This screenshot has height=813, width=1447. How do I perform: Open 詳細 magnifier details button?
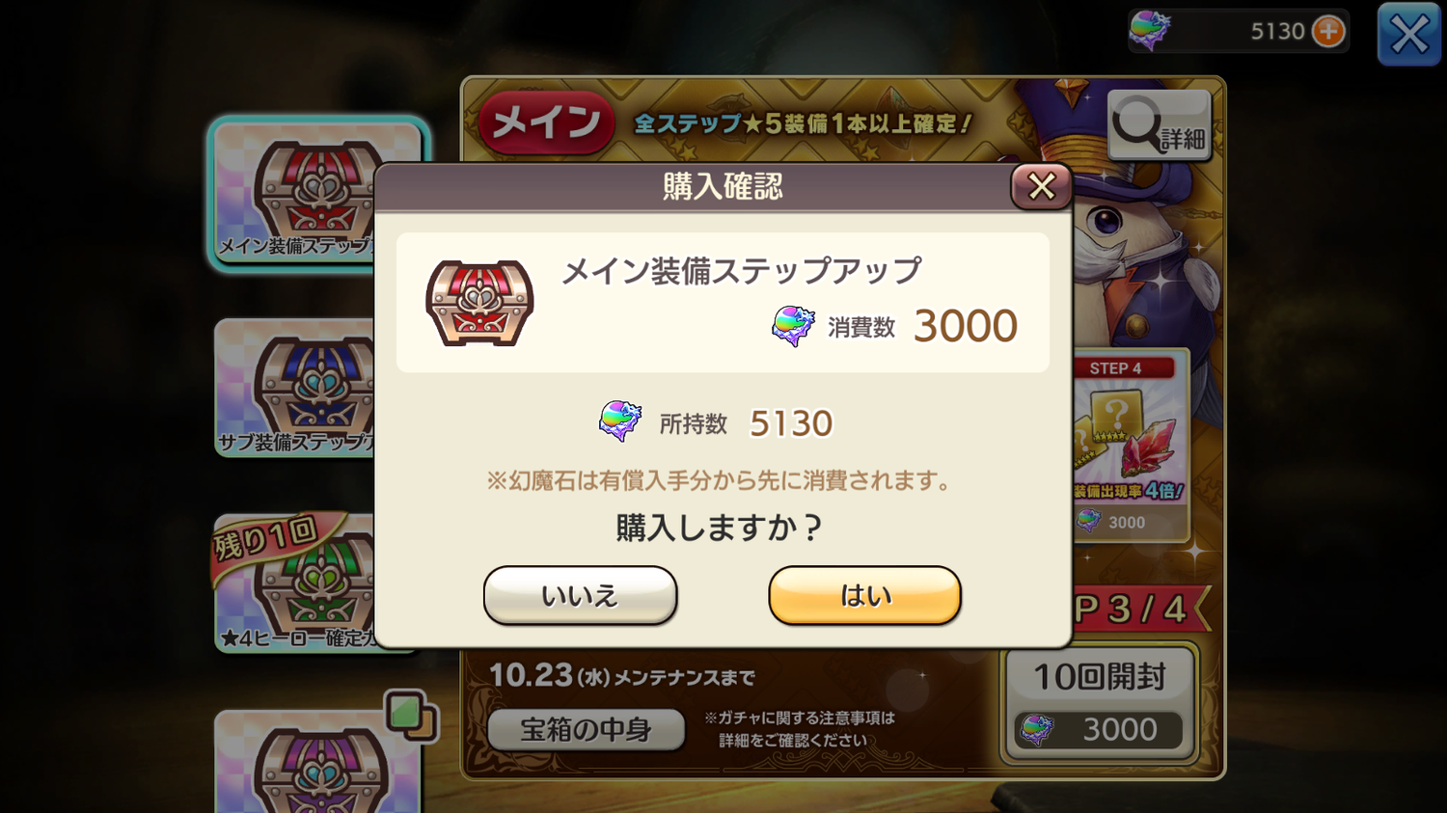pos(1159,125)
